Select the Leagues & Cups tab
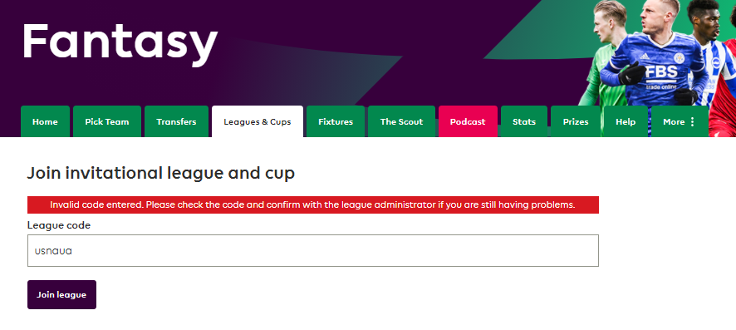 [258, 121]
